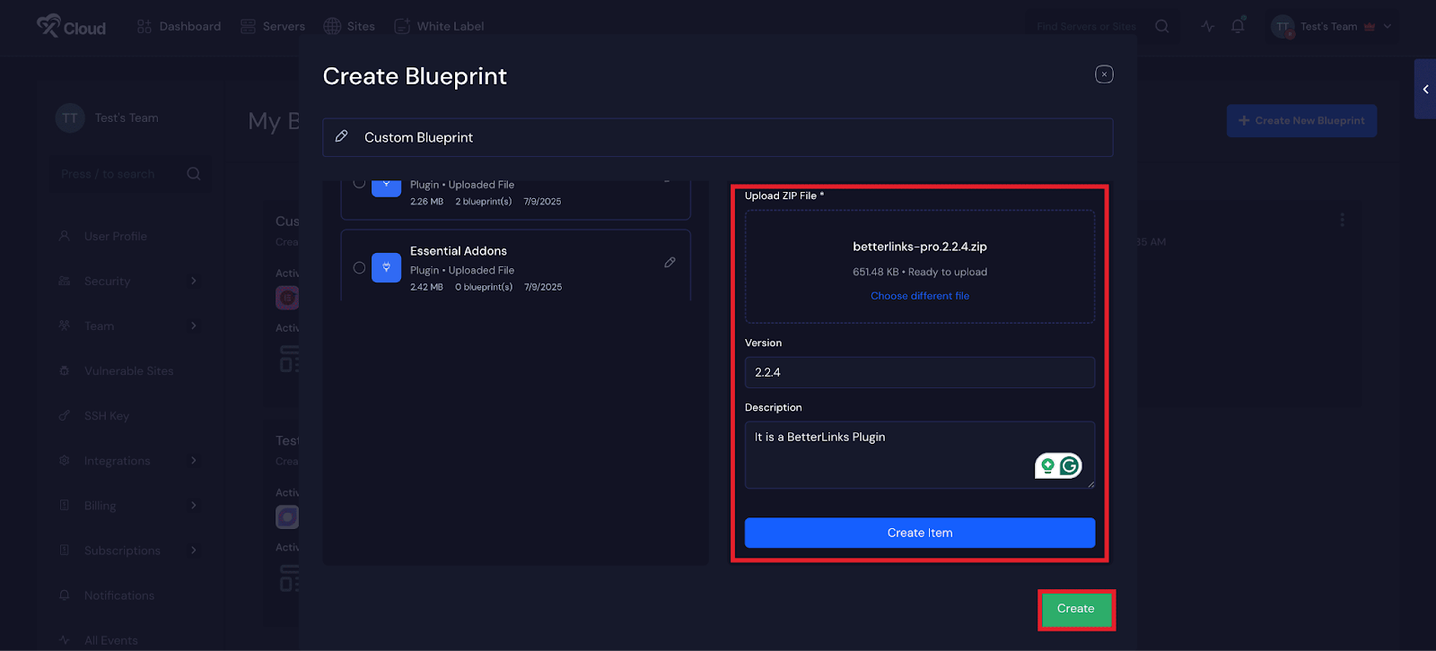Click Create New Blueprint button
This screenshot has width=1436, height=651.
[1301, 120]
